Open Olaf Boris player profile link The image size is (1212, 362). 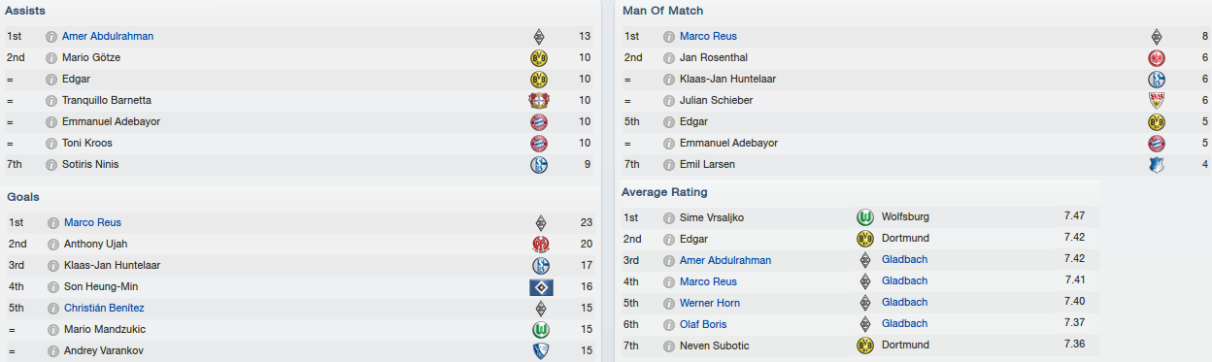point(702,324)
